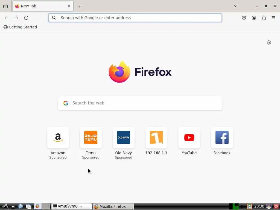Close the New Tab tab
Viewport: 280px width, 210px height.
point(69,6)
